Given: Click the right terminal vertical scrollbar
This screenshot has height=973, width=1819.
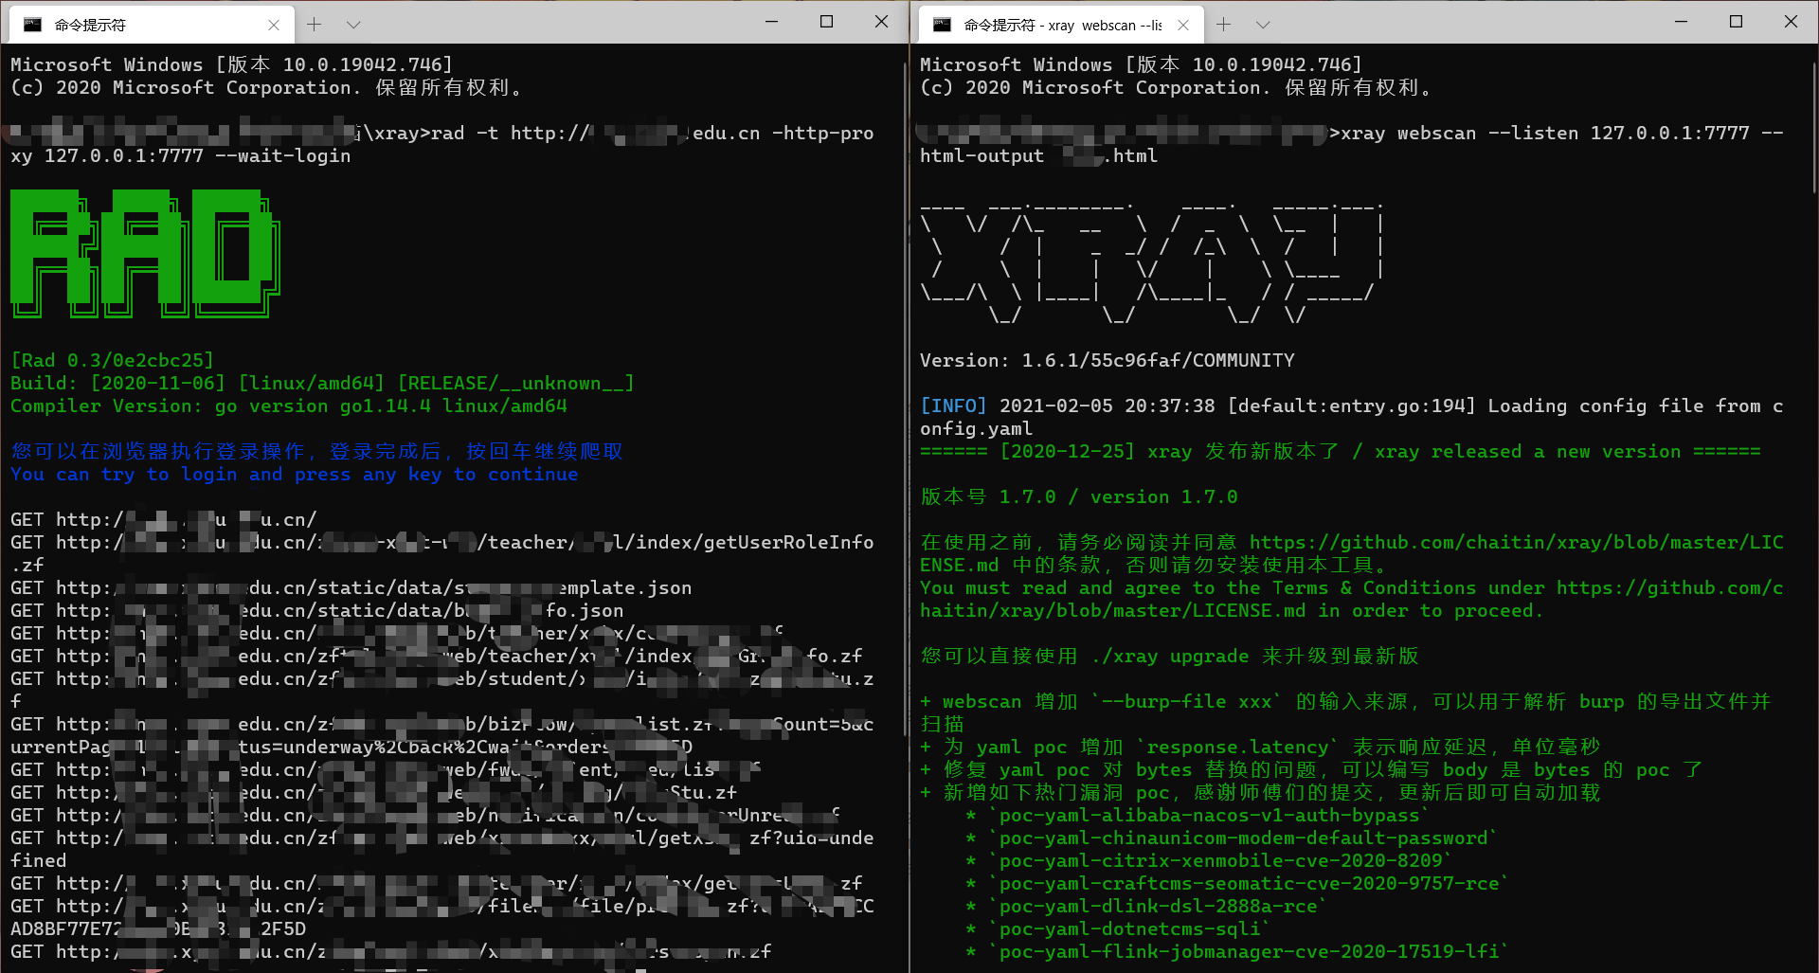Looking at the screenshot, I should click(x=1813, y=128).
